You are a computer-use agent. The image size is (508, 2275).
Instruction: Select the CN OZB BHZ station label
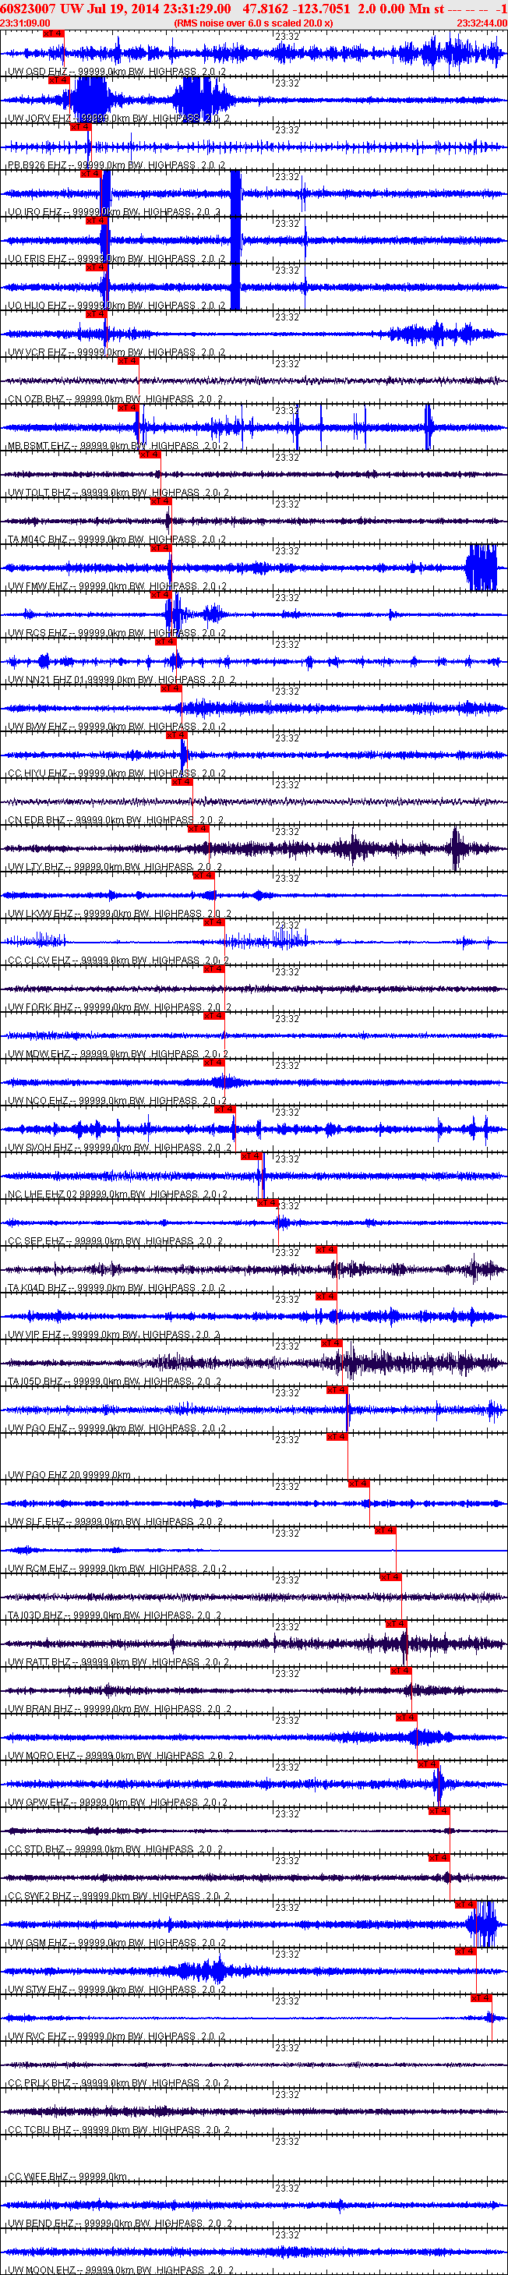click(115, 399)
